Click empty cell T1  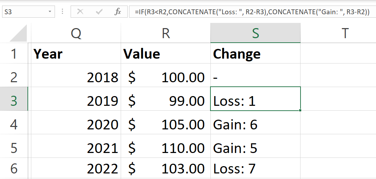pyautogui.click(x=338, y=53)
